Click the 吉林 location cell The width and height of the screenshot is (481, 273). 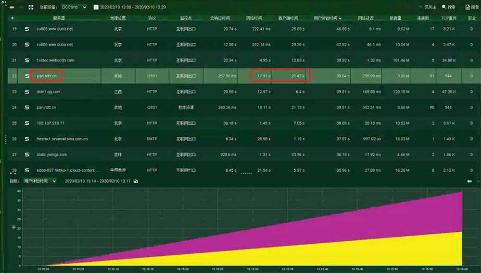pos(118,154)
